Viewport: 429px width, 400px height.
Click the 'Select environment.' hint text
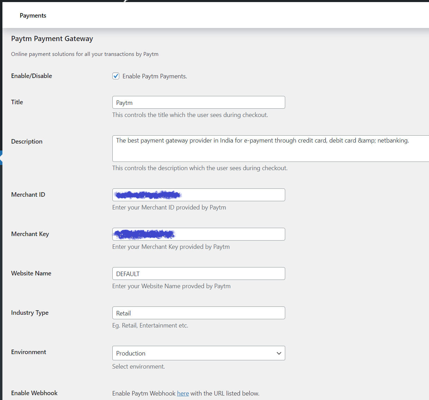coord(138,367)
